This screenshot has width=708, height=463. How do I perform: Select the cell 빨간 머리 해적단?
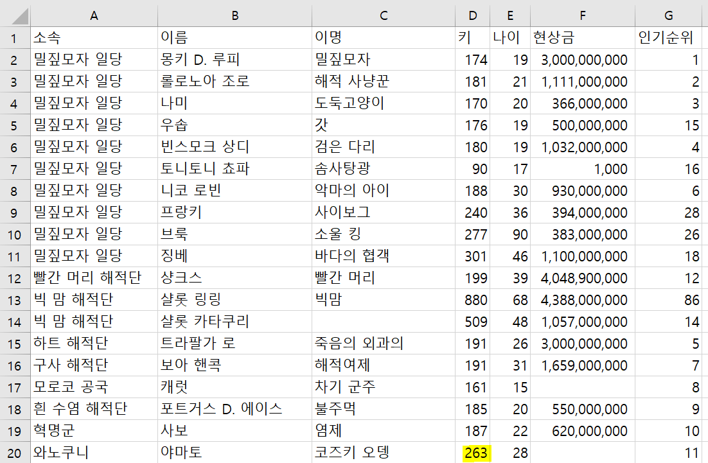click(x=94, y=277)
